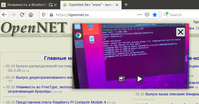Open the browser home page icon

[31, 15]
